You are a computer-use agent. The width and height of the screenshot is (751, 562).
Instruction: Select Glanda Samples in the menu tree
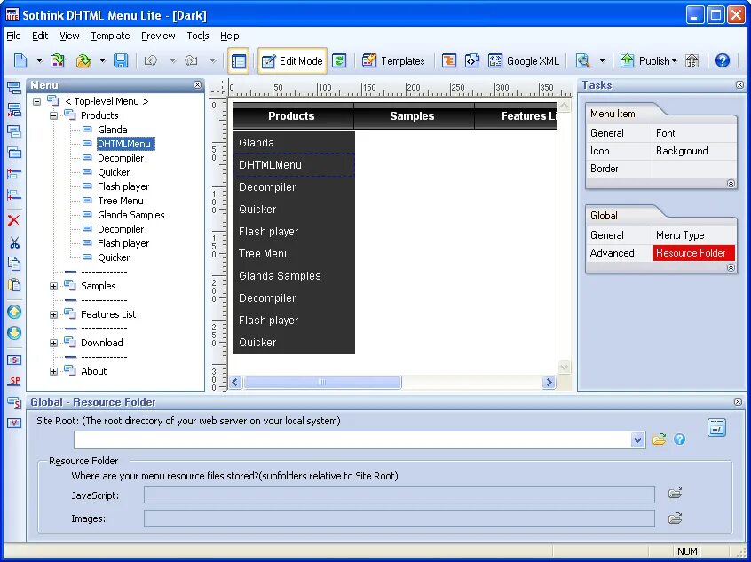(130, 215)
